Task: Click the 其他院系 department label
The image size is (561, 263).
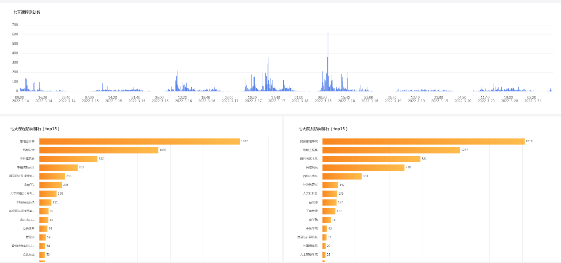Action: (x=312, y=168)
